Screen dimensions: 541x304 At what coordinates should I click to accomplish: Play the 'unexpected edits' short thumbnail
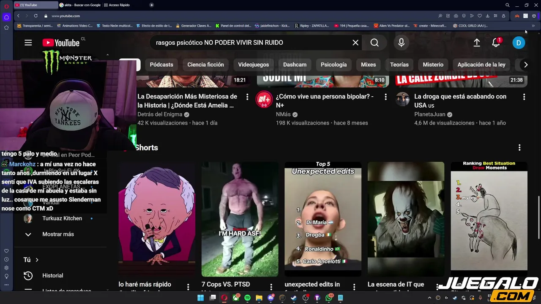[x=323, y=219]
